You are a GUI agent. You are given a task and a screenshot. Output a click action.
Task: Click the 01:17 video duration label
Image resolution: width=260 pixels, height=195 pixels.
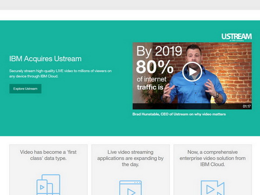coord(246,106)
